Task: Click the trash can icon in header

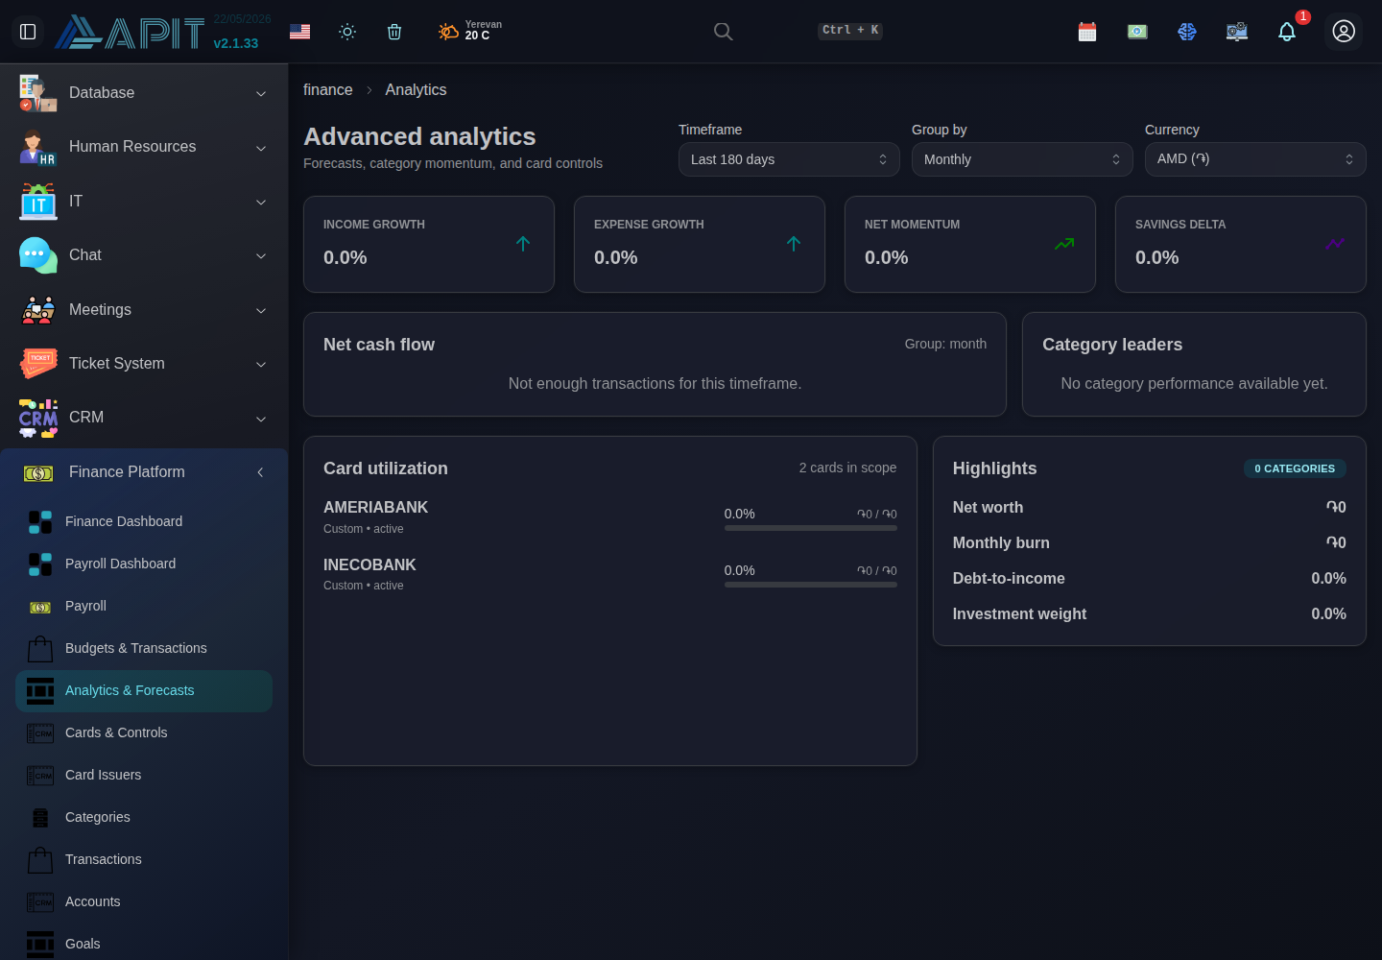Action: pos(394,32)
